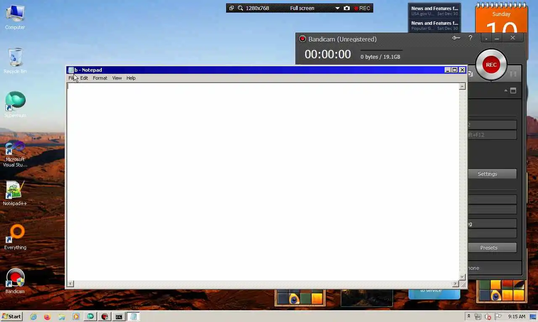
Task: Open Bandicam help question mark icon
Action: [470, 38]
